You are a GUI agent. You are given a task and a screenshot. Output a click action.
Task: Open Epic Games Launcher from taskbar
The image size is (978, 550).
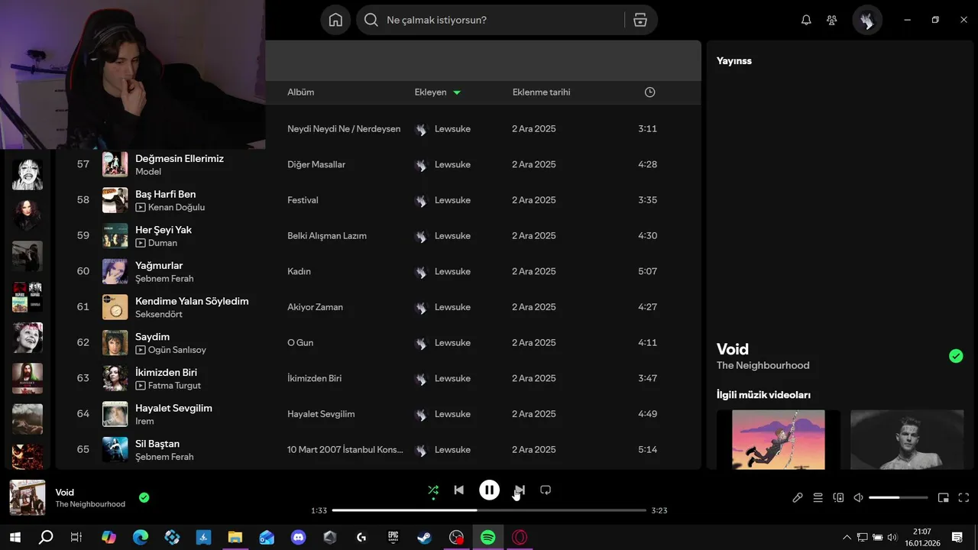coord(393,538)
